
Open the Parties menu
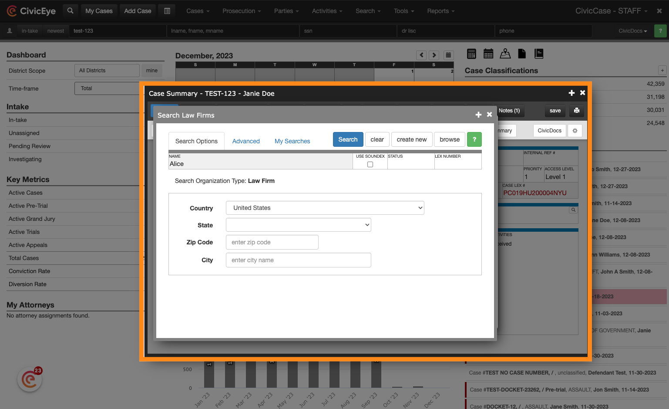(286, 11)
